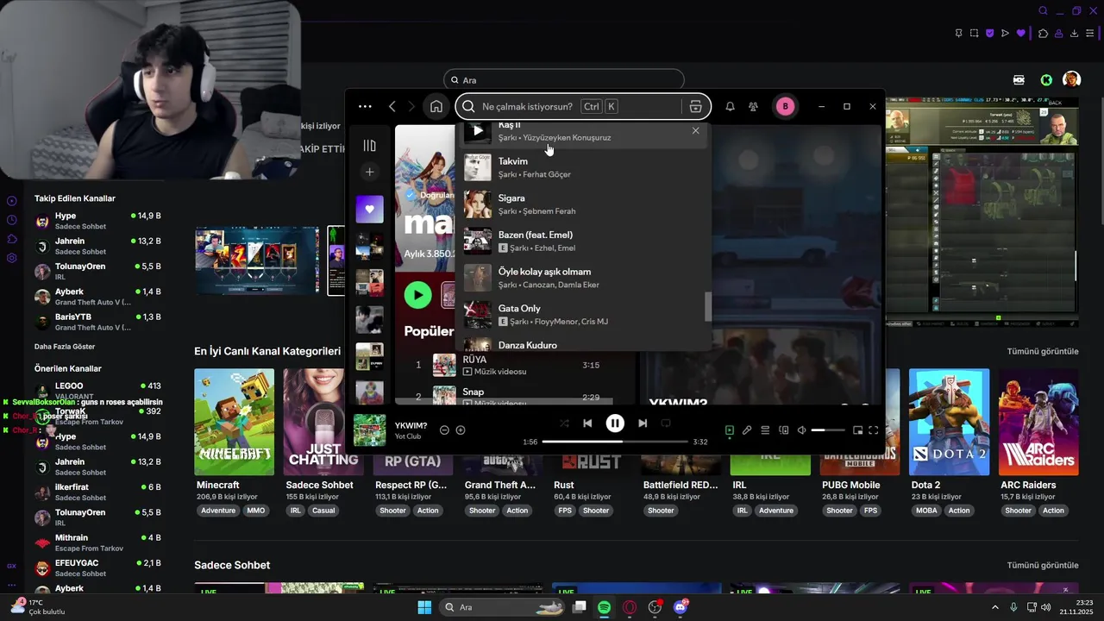Toggle shuffle in Spotify player
The height and width of the screenshot is (621, 1104).
564,423
